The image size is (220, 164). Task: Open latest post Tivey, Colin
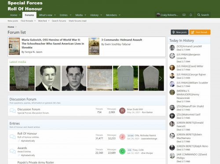coord(138,150)
